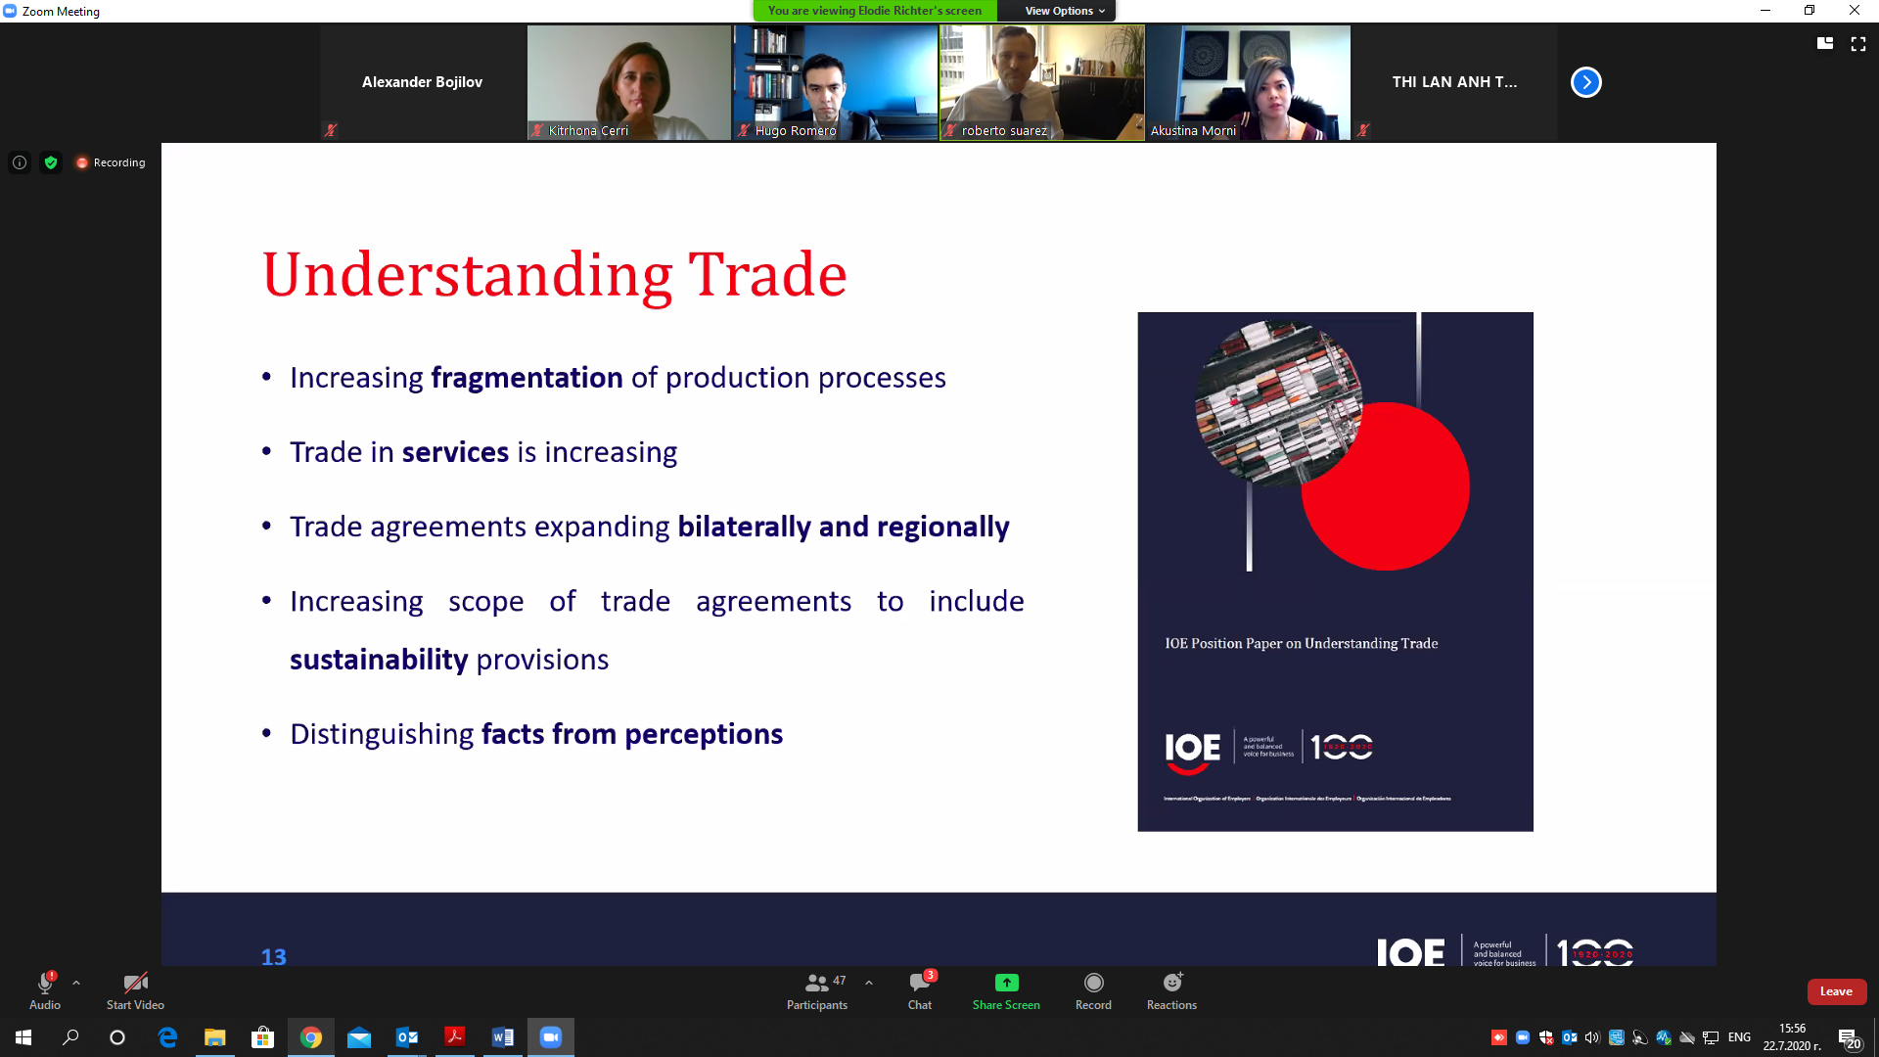Viewport: 1879px width, 1057px height.
Task: Open audio options arrow next to microphone
Action: [x=76, y=983]
